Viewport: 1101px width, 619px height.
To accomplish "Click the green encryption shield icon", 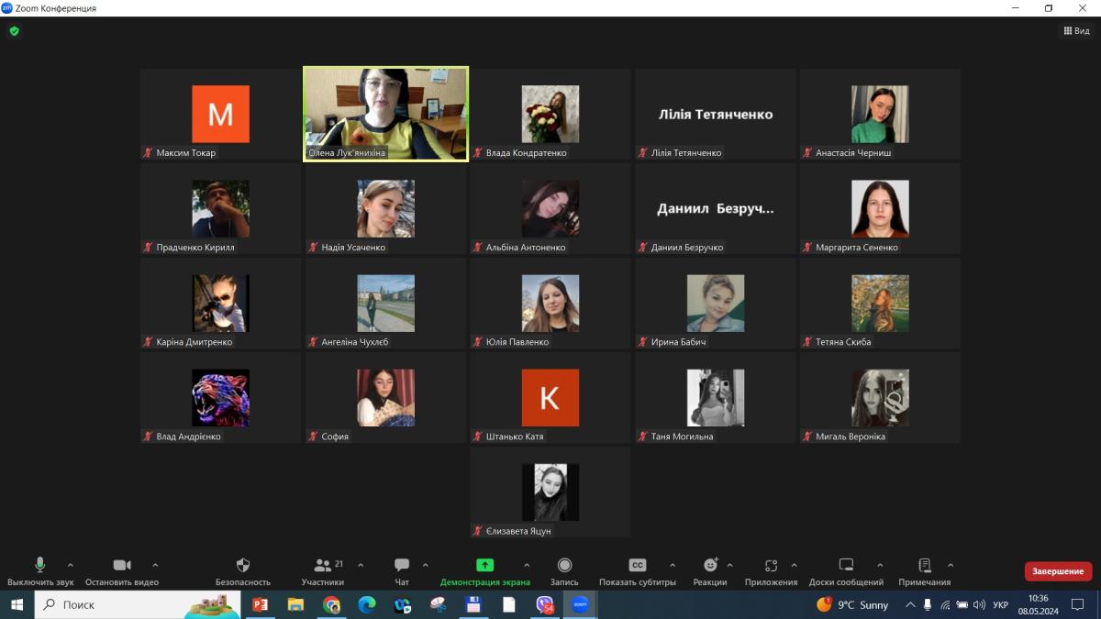I will [x=14, y=31].
